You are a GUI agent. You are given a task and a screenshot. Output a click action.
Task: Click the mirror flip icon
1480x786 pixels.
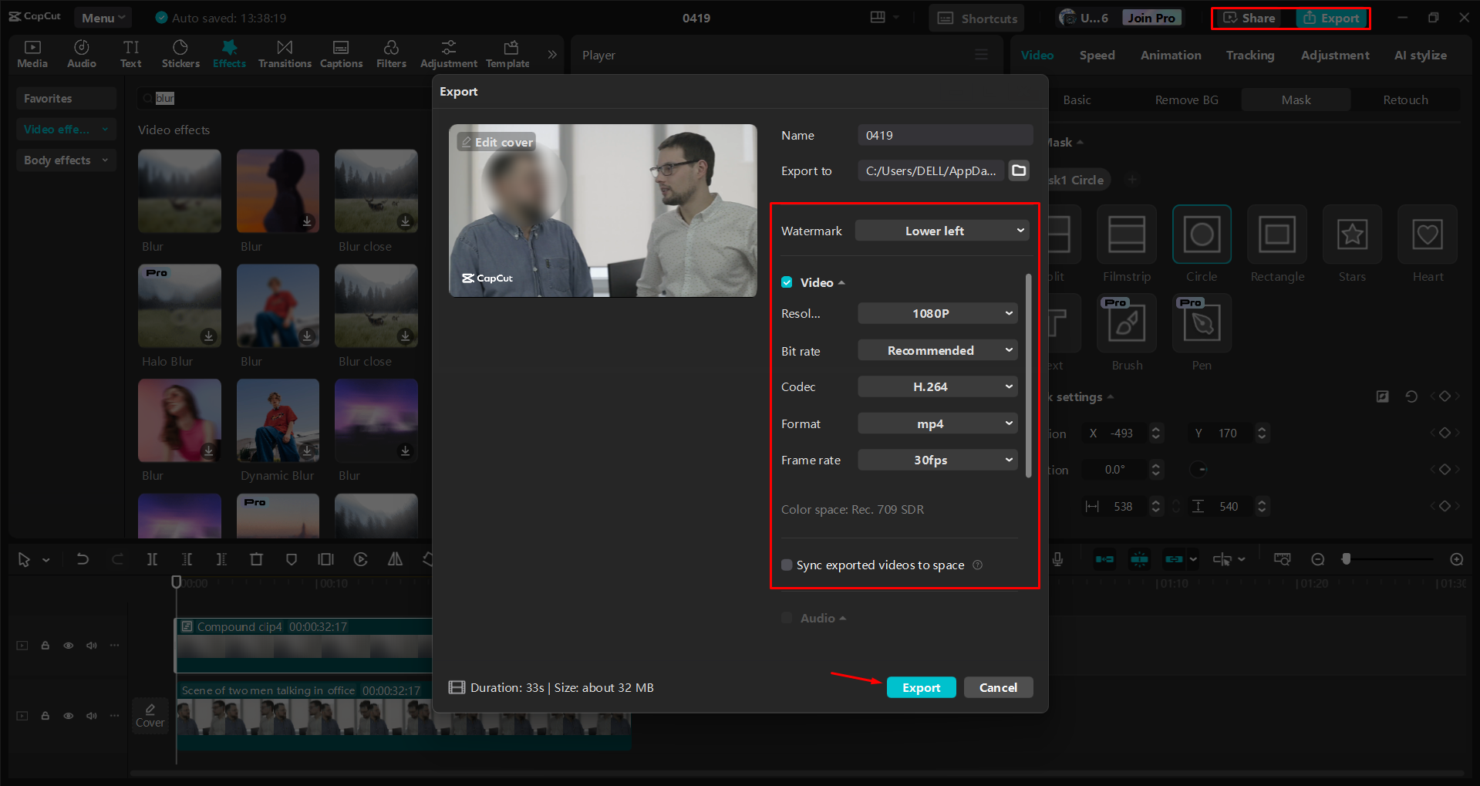pos(395,559)
